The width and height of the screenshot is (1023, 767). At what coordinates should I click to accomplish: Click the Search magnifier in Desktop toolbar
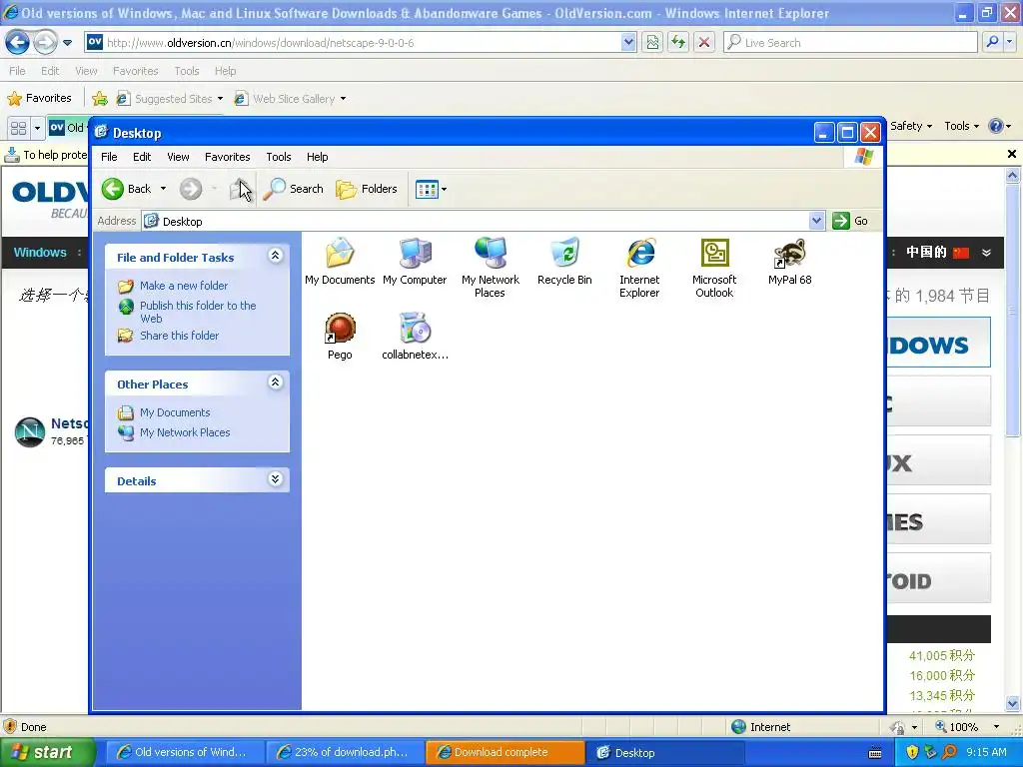(x=275, y=189)
